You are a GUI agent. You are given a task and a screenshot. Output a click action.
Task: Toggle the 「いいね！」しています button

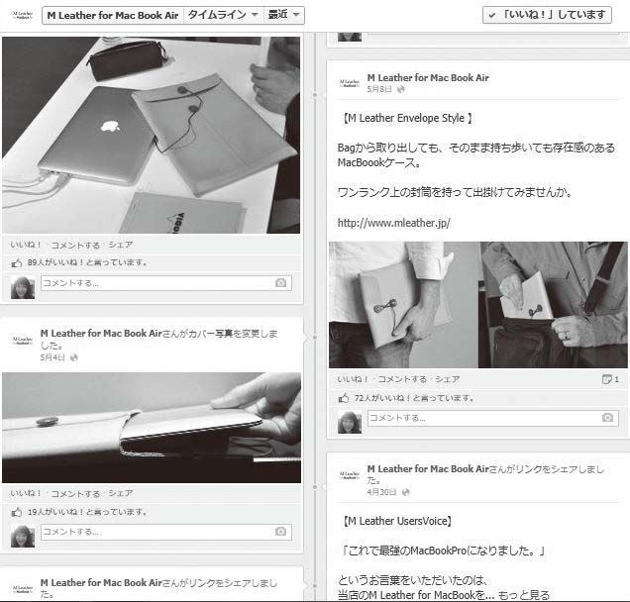[x=547, y=15]
